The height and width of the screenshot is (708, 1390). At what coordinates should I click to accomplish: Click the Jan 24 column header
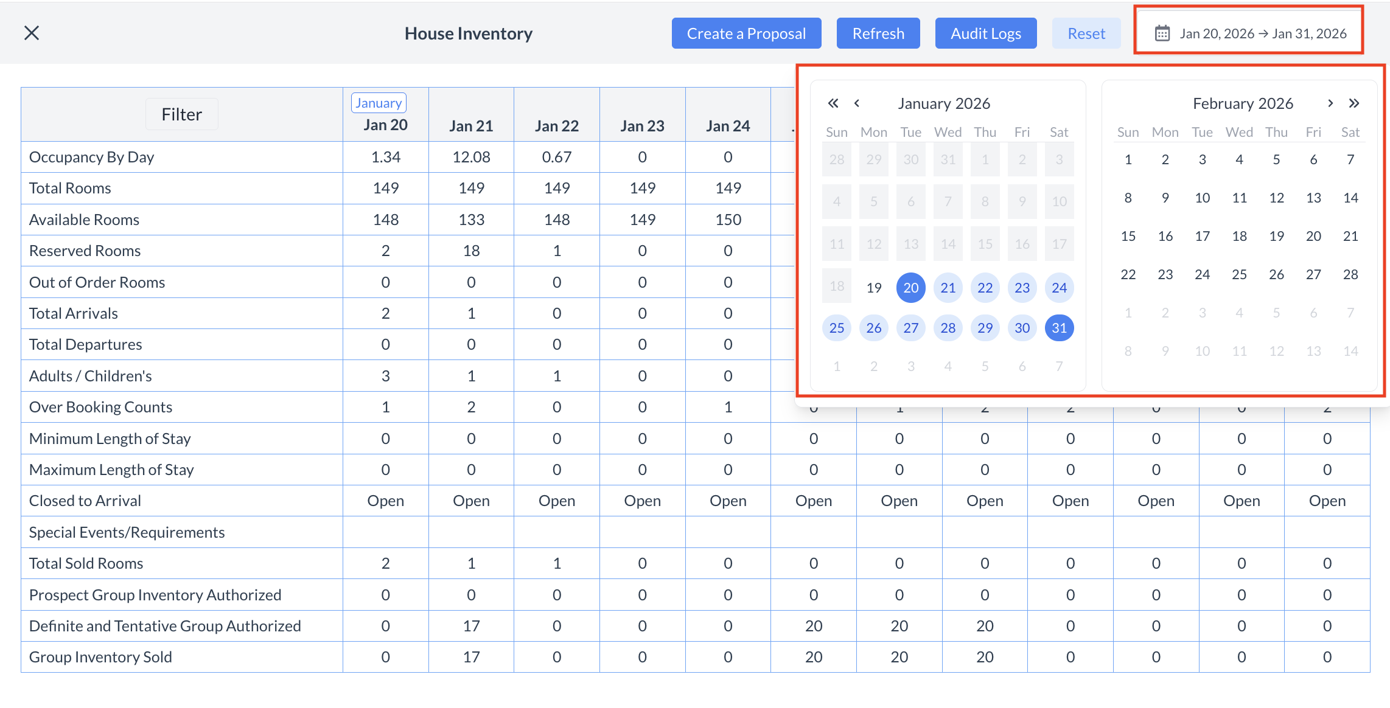point(728,125)
